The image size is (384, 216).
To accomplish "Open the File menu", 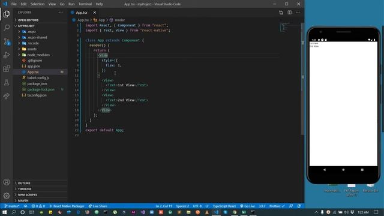I will (14, 4).
